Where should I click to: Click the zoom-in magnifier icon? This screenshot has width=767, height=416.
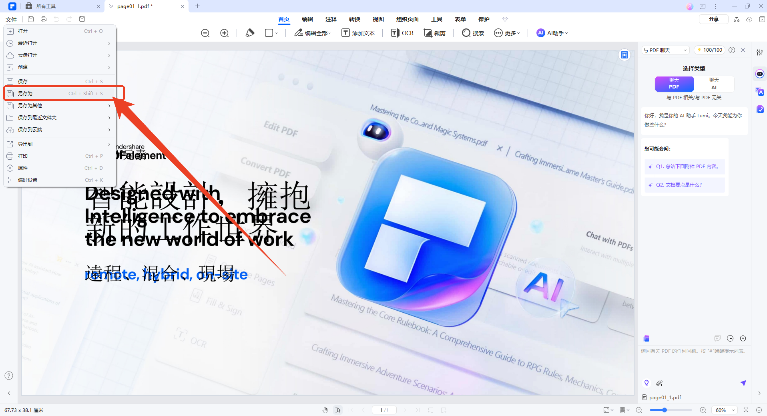coord(224,33)
